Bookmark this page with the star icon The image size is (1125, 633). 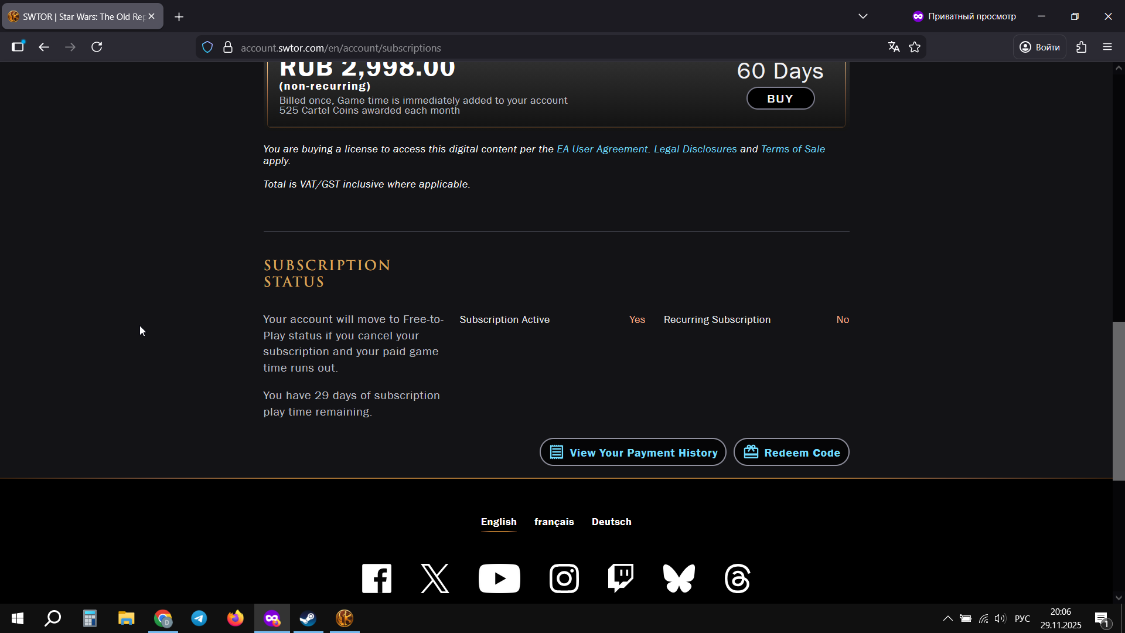coord(915,47)
